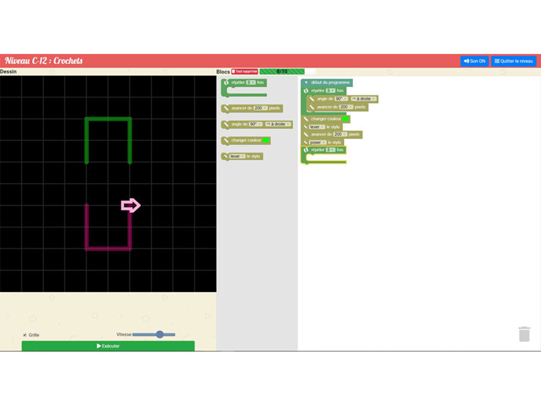Click the loop arrows icon on répéter in program
The height and width of the screenshot is (406, 541).
click(x=305, y=90)
